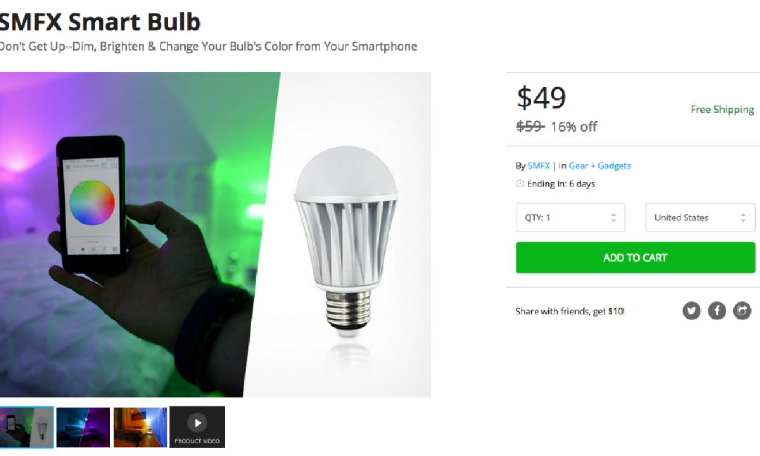Click the main smart bulb product image
This screenshot has width=760, height=456.
215,234
